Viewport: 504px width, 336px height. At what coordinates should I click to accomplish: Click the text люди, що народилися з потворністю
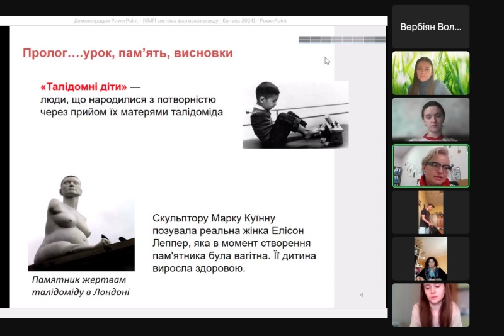point(128,99)
